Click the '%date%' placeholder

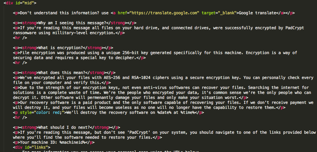[x=164, y=113]
